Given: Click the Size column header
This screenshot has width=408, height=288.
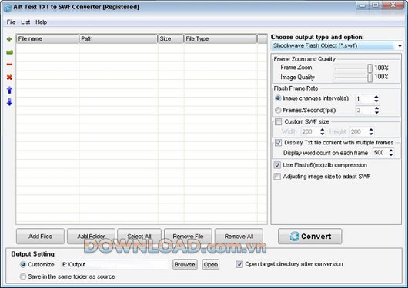Looking at the screenshot, I should point(171,39).
